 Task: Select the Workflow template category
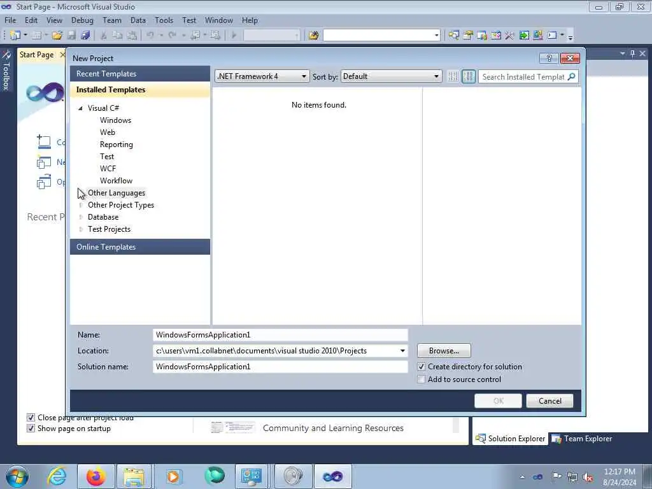point(116,180)
